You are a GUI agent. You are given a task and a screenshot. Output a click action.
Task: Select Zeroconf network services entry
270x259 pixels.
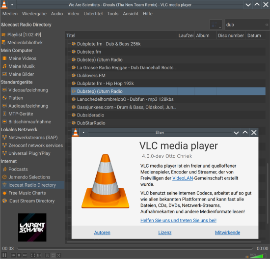coord(33,145)
